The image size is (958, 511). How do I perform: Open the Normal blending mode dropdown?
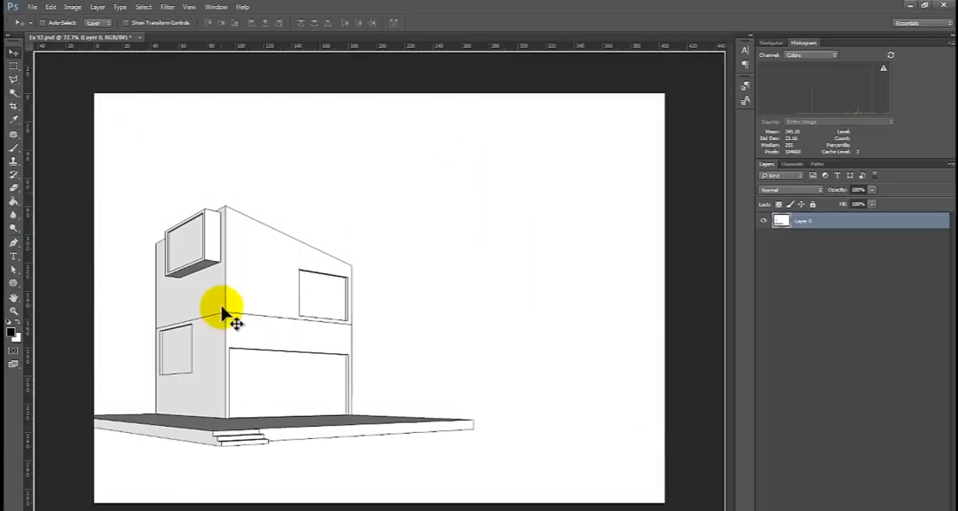point(791,190)
